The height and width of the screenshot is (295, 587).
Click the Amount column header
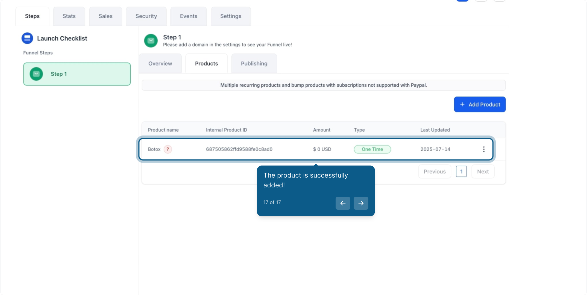coord(322,130)
